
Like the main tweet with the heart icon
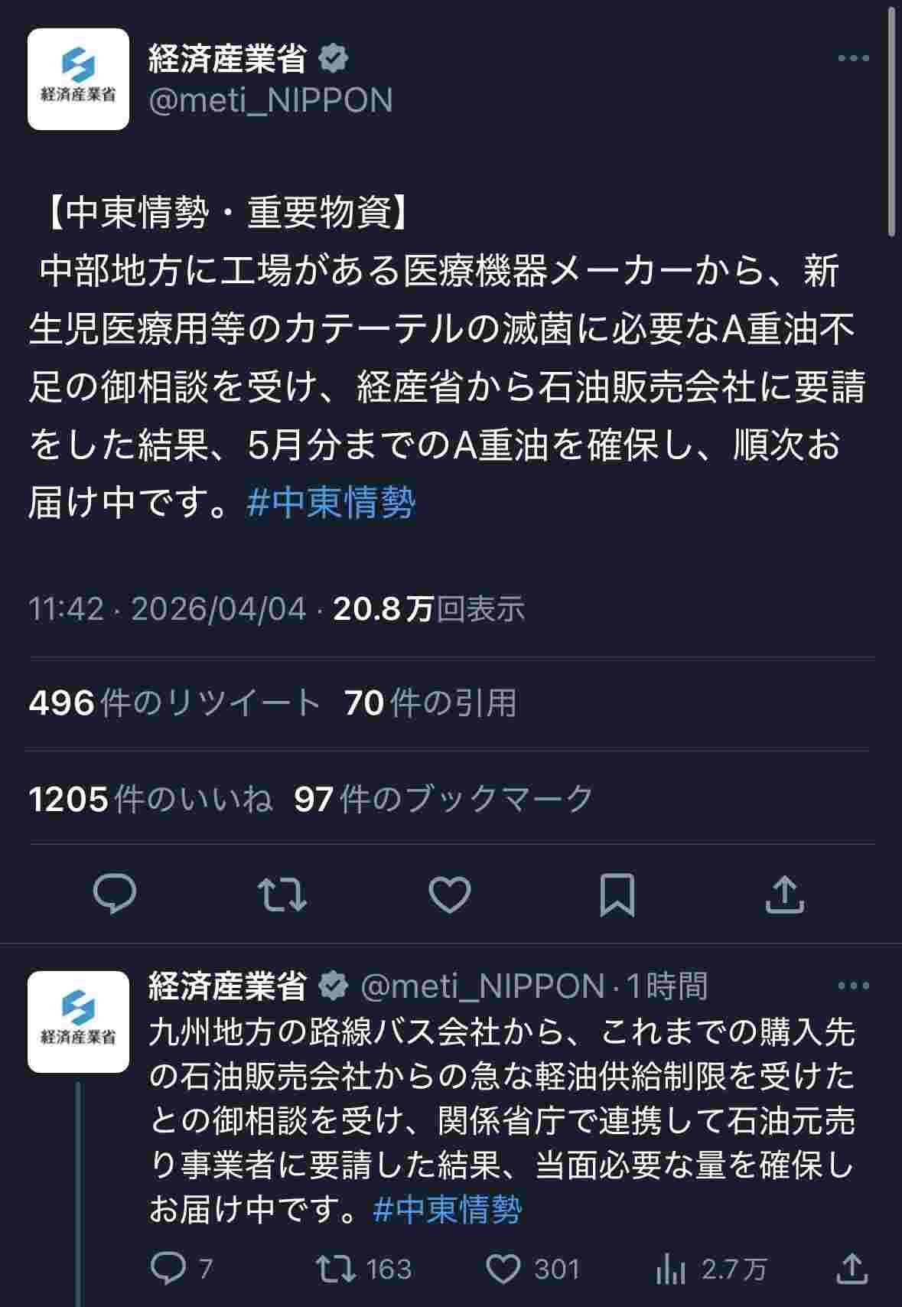click(450, 894)
